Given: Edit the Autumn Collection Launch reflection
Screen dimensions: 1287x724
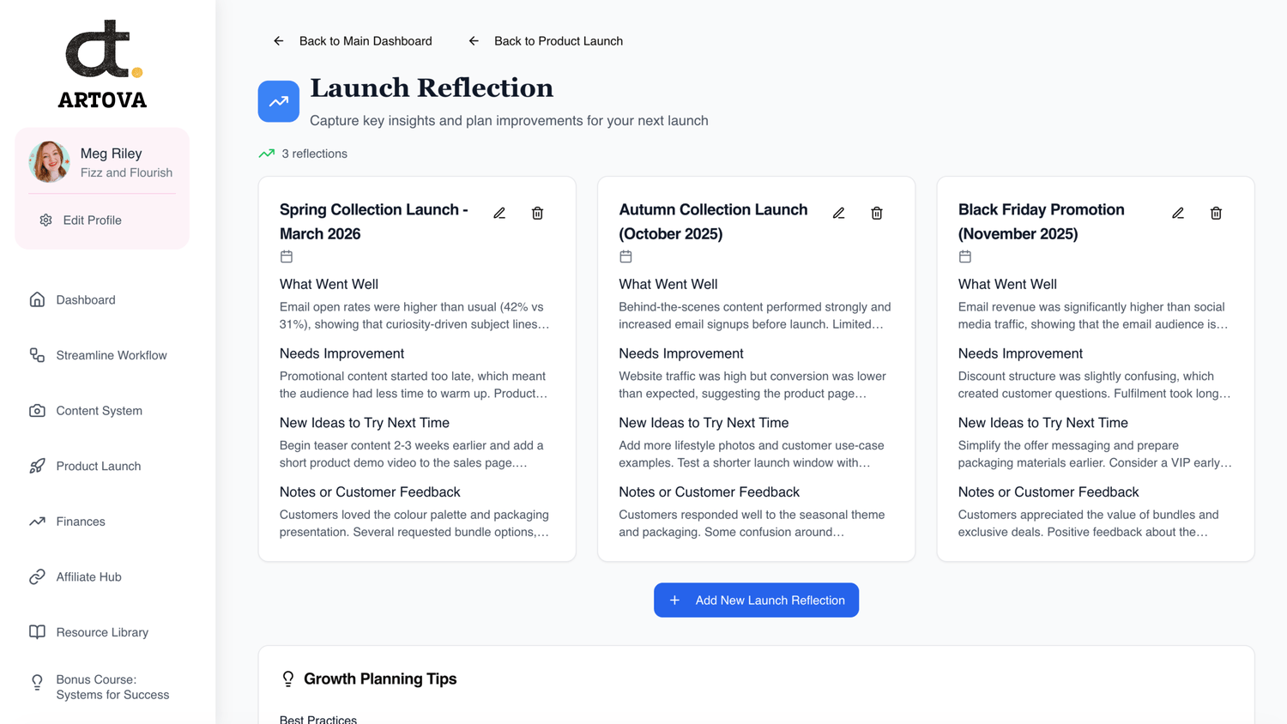Looking at the screenshot, I should coord(838,214).
